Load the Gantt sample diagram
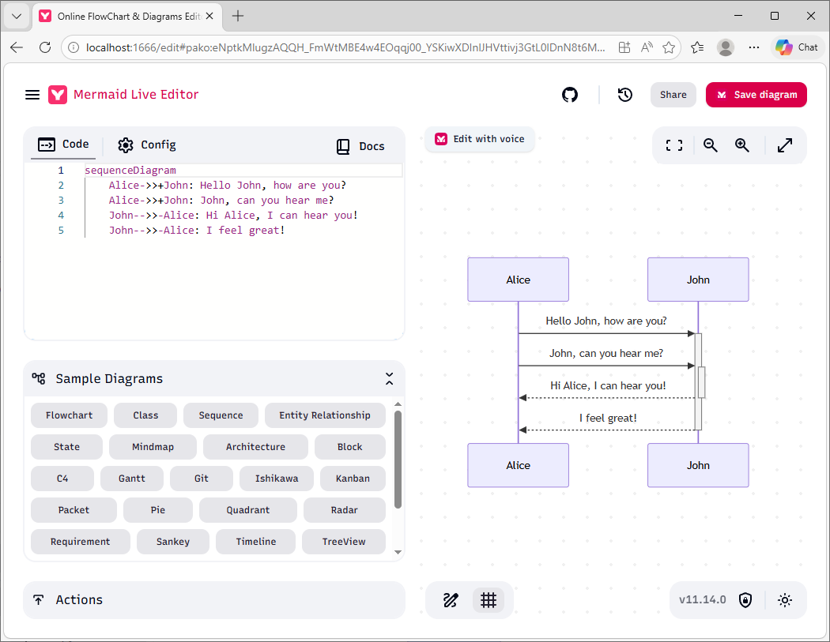Viewport: 830px width, 642px height. 132,479
